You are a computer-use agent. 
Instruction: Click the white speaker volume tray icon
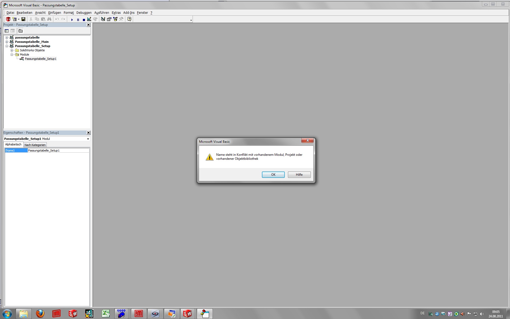482,314
